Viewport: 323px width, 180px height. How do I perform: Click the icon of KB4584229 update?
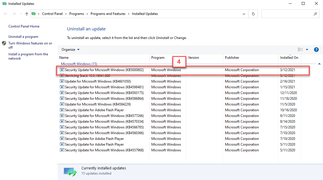[x=62, y=104]
